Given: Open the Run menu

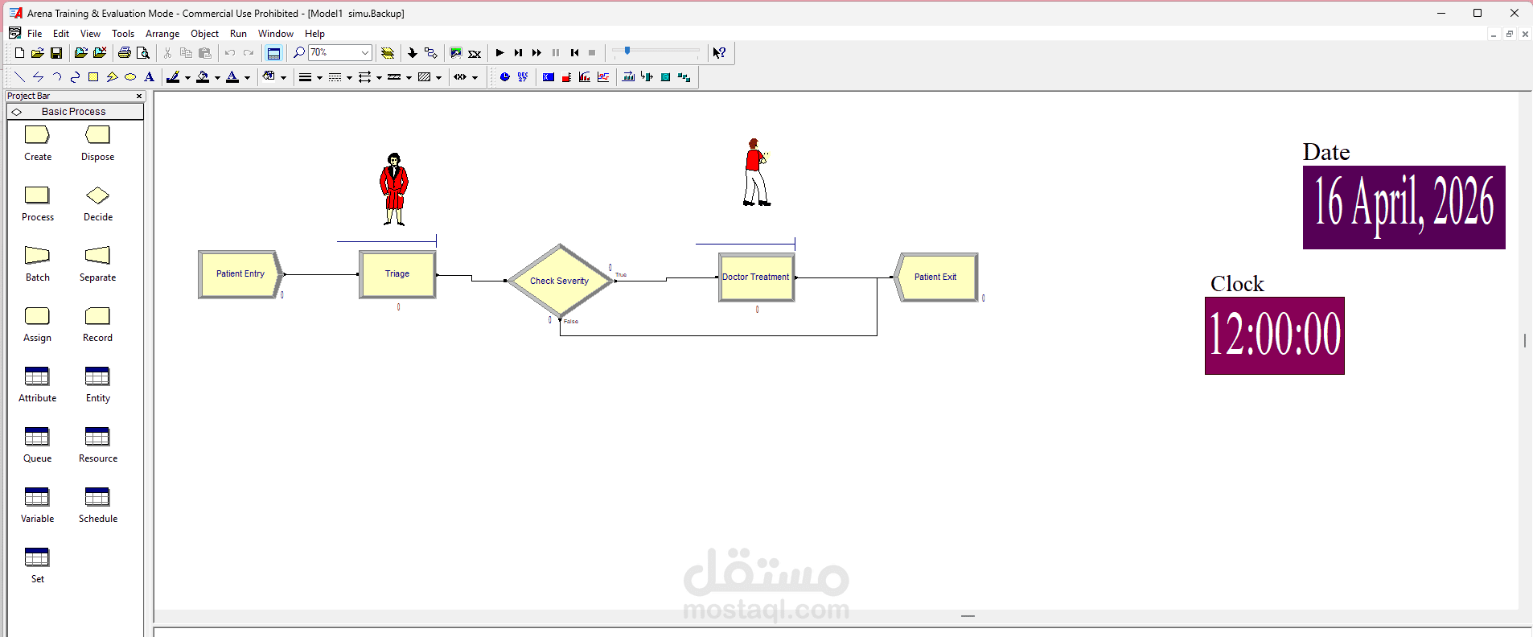Looking at the screenshot, I should pyautogui.click(x=238, y=34).
